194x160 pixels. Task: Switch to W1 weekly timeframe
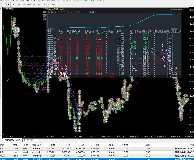pos(49,5)
